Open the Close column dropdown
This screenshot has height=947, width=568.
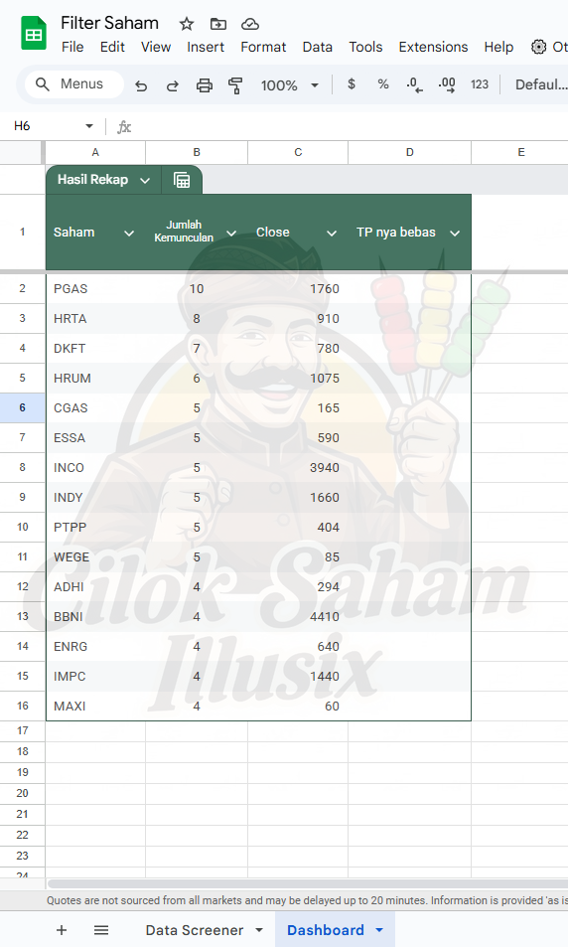(x=332, y=234)
